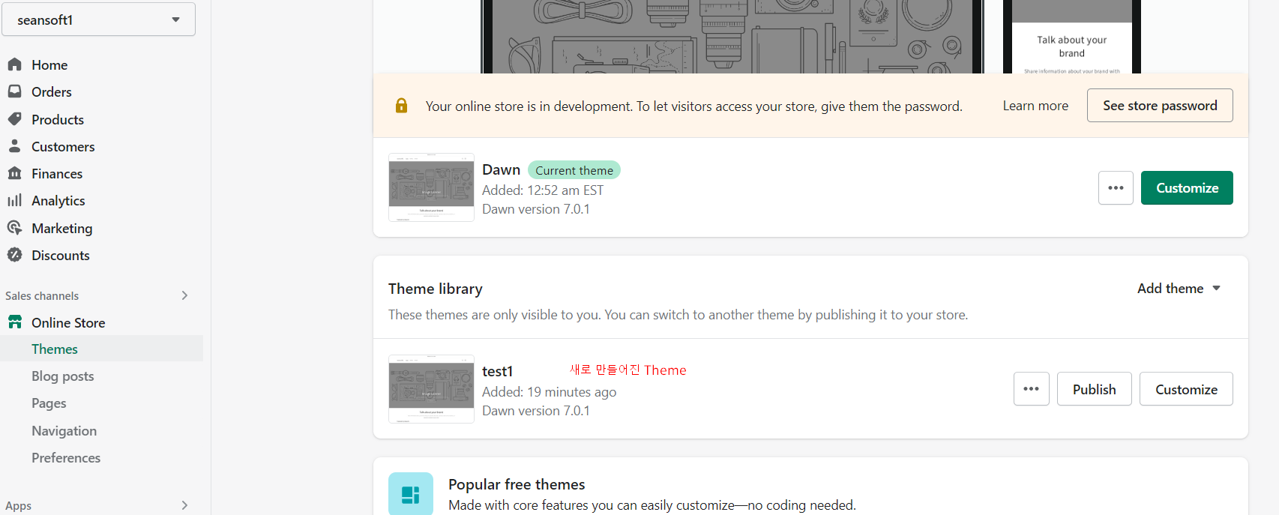Click the desktop theme preview image
This screenshot has height=515, width=1279.
732,36
